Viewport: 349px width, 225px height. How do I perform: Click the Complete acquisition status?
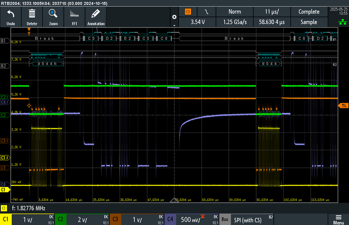309,12
